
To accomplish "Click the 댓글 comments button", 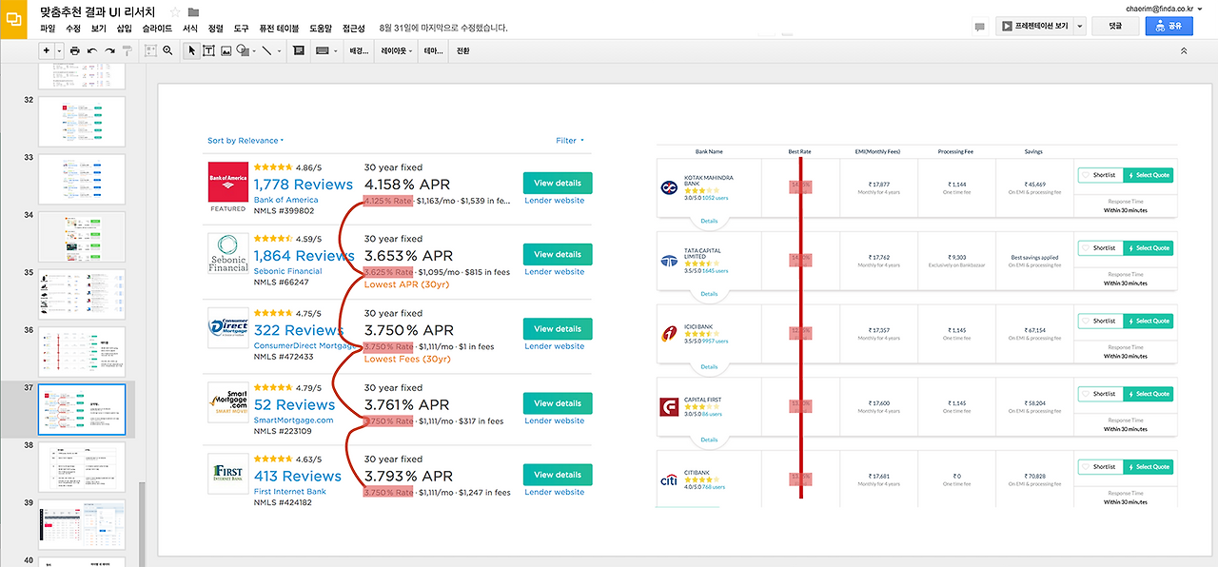I will (x=1115, y=27).
